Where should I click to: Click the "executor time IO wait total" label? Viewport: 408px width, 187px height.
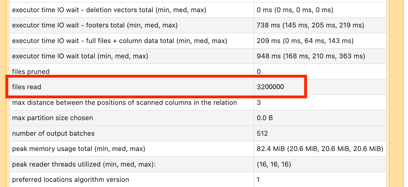80,56
